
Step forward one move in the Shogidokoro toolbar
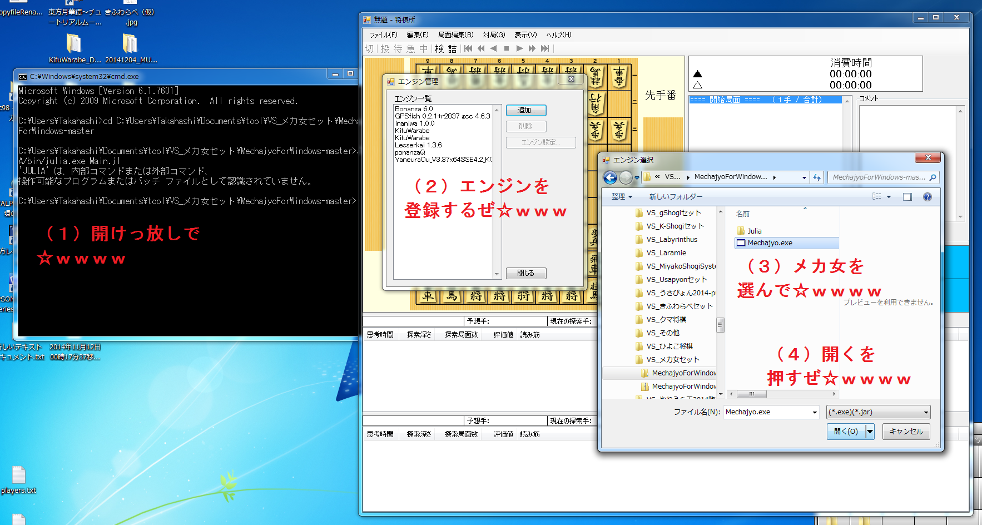pos(519,48)
